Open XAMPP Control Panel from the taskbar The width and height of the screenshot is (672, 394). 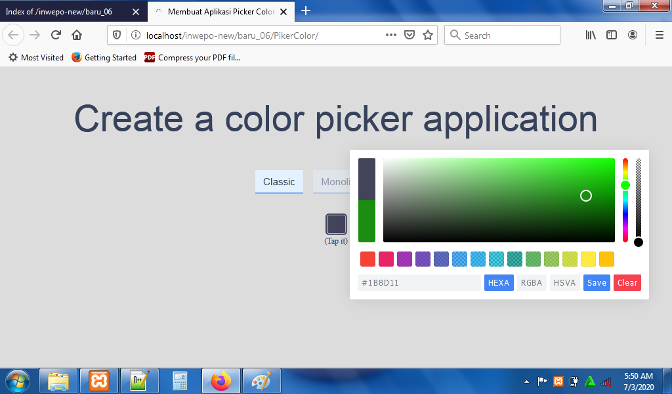click(98, 381)
